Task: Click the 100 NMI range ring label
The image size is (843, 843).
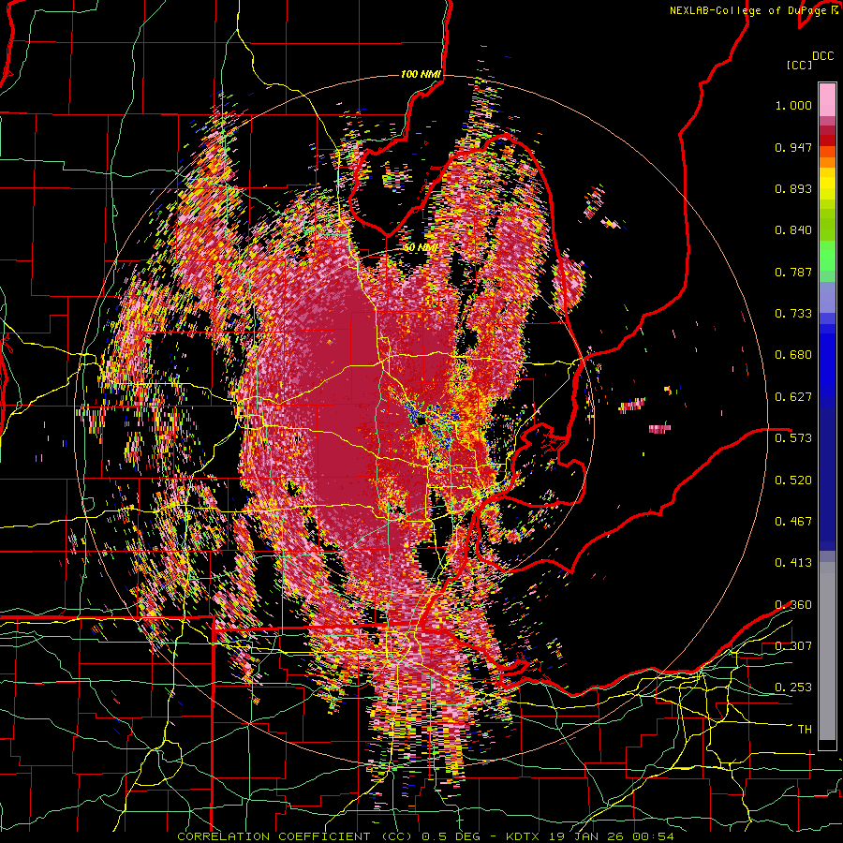Action: point(421,74)
